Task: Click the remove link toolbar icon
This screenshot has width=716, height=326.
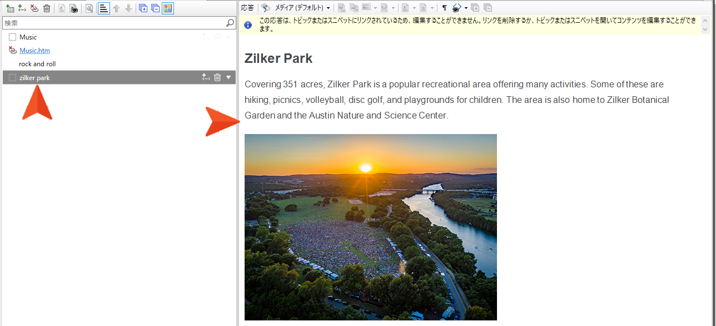Action: (34, 8)
